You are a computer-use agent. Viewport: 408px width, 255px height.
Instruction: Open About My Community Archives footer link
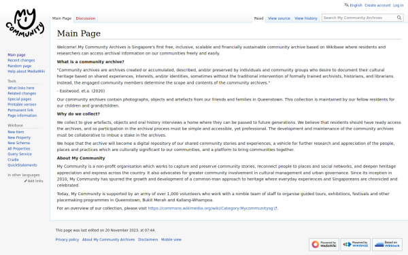click(x=109, y=239)
